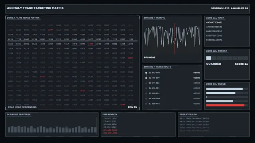Image resolution: width=255 pixels, height=143 pixels.
Task: Open the Zone C3 / Queue panel header
Action: 216,84
